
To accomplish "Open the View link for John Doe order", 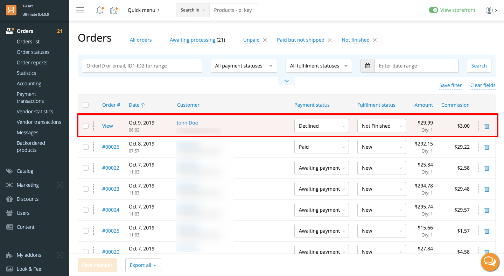I will point(107,126).
